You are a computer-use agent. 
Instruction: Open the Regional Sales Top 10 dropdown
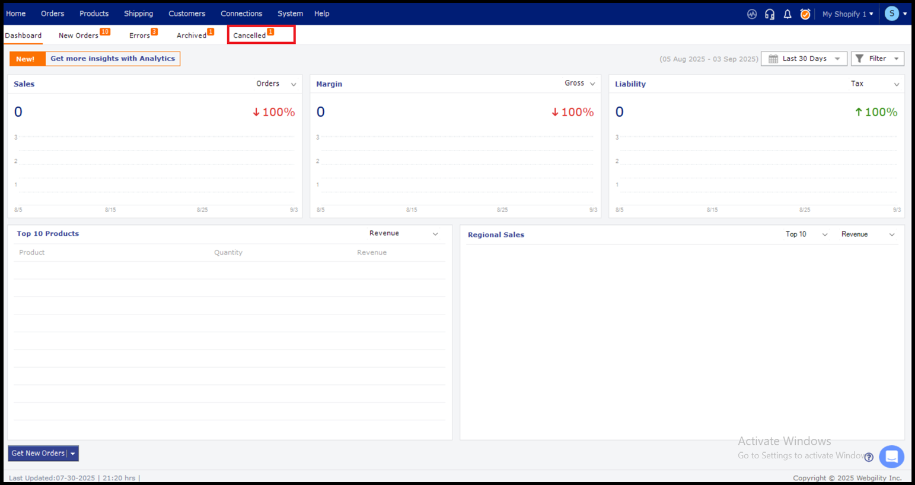pyautogui.click(x=806, y=235)
